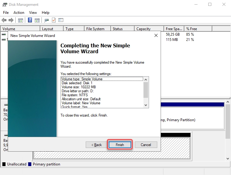Toggle the Show/Hide Action Pane icon

coord(37,20)
